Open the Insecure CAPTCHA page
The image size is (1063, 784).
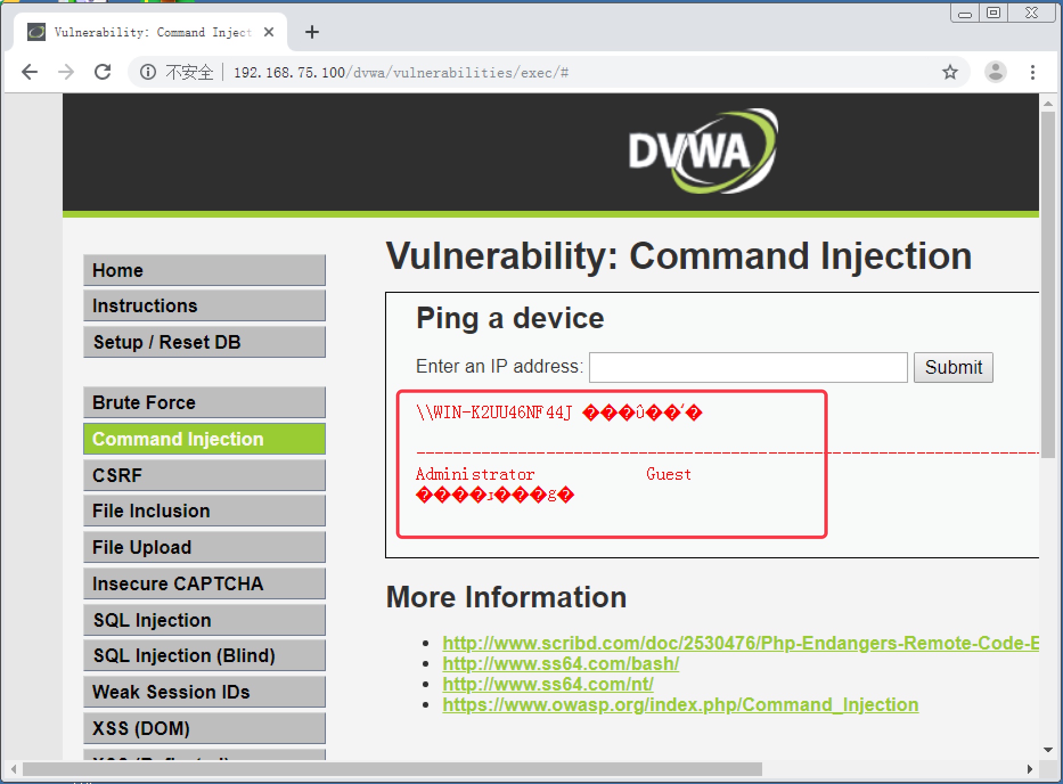[x=205, y=583]
